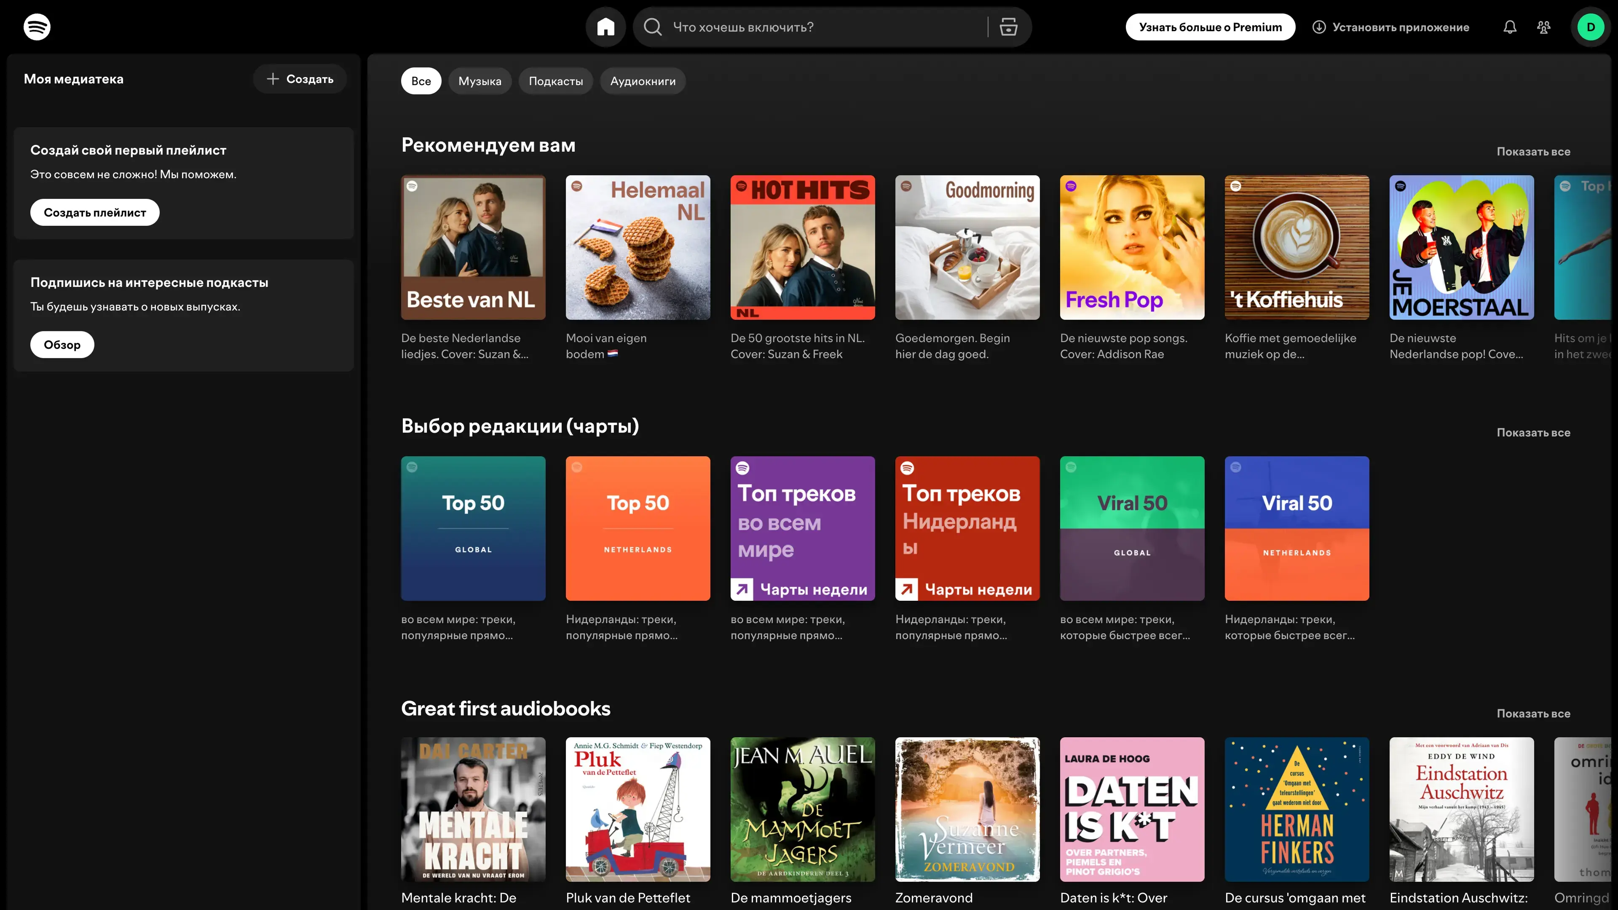Click Узнать больше о Premium button
This screenshot has width=1618, height=910.
1210,27
